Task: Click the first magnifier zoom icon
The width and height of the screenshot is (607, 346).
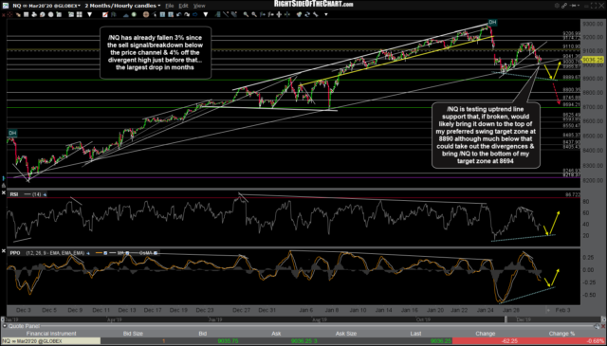Action: coord(246,14)
